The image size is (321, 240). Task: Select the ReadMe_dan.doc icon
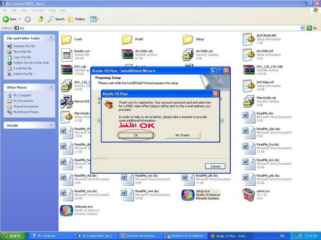(x=249, y=132)
